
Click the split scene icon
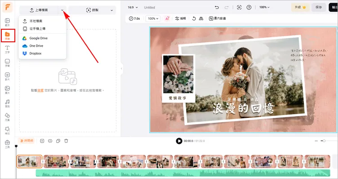[50, 141]
